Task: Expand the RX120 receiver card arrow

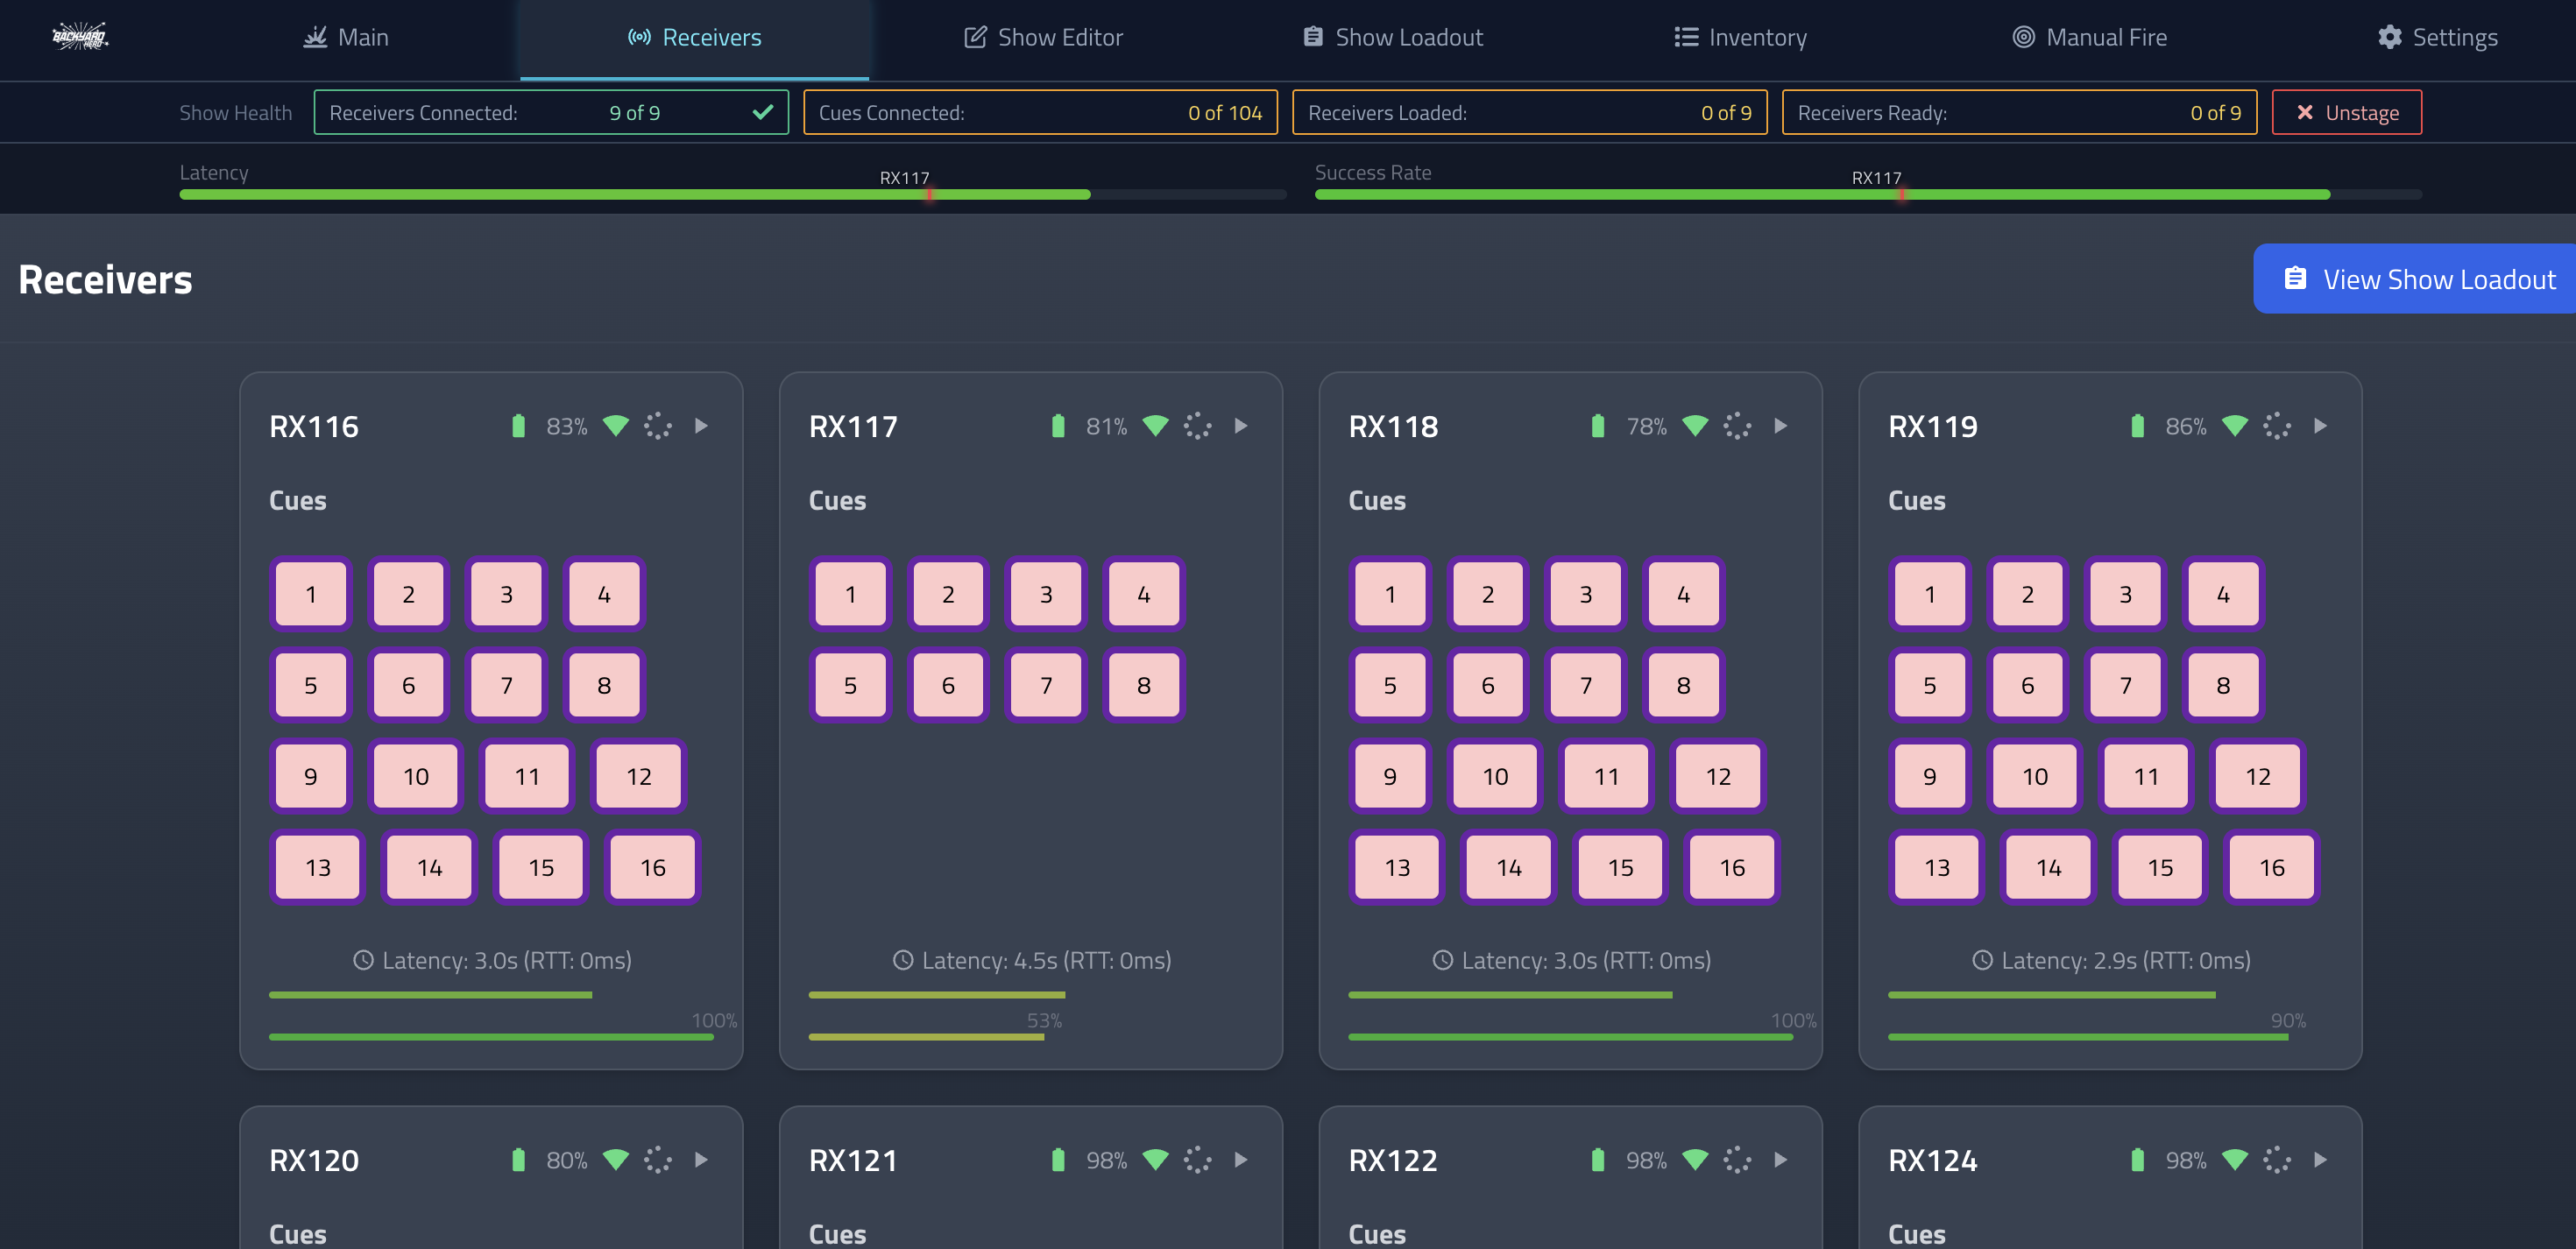Action: 702,1160
